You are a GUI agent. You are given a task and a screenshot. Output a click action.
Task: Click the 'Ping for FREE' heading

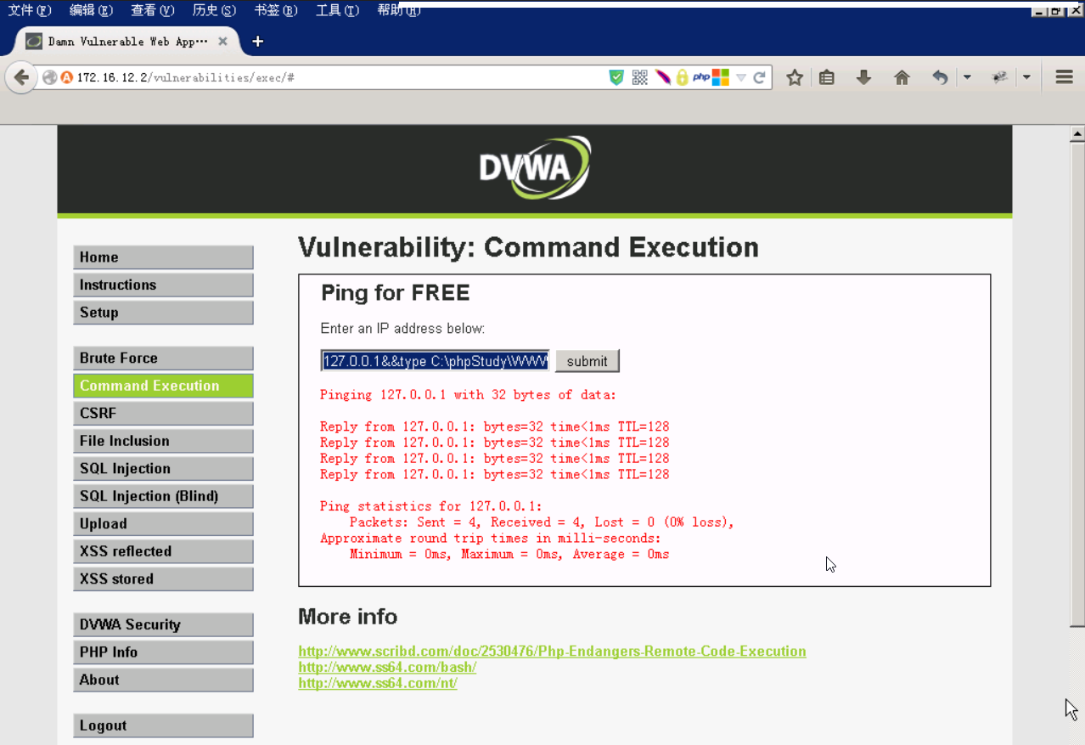point(395,293)
